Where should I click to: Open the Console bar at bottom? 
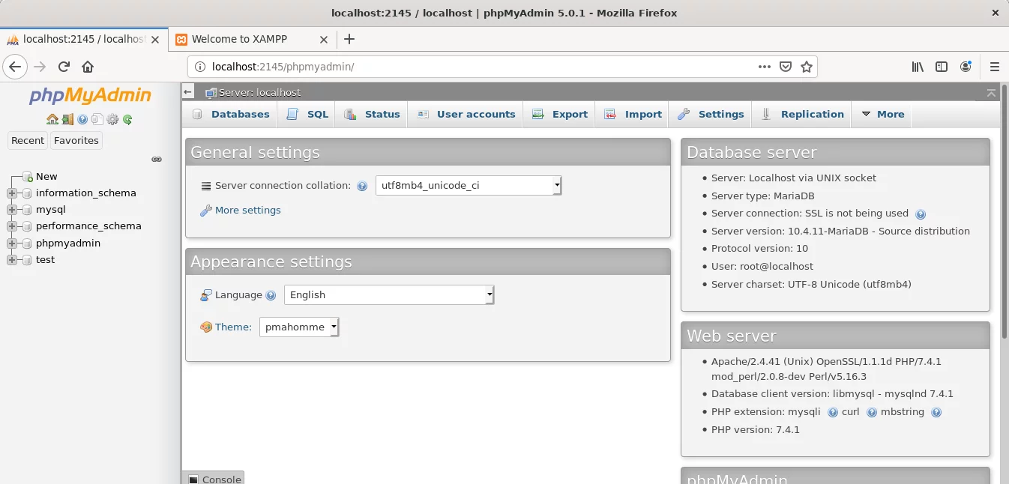(x=214, y=478)
